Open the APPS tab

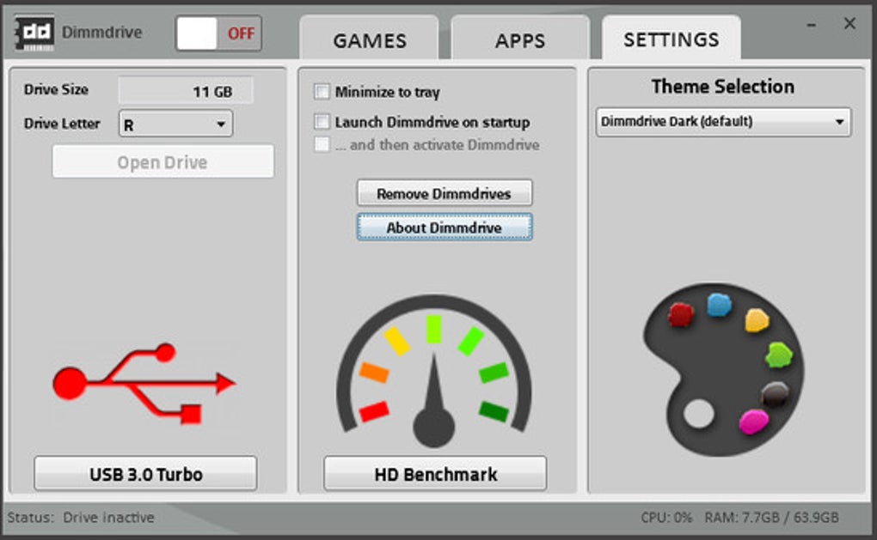(520, 38)
